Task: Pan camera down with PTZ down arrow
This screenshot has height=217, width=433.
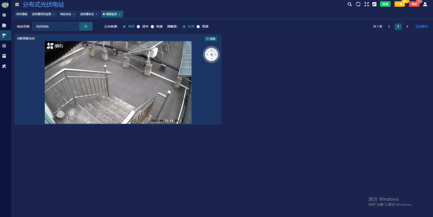Action: tap(212, 59)
